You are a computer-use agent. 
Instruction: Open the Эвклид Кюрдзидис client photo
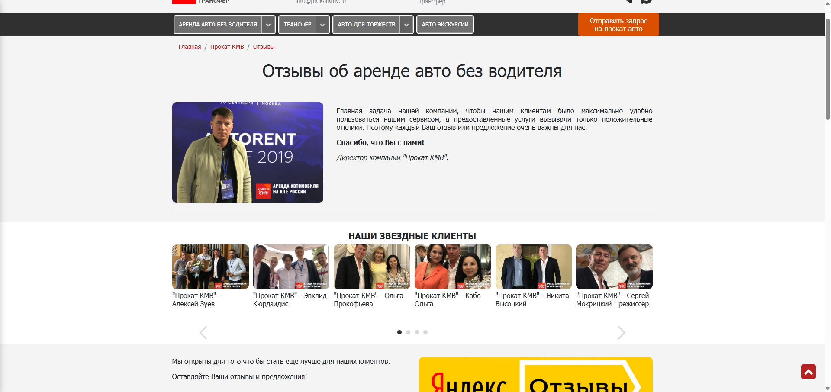(x=291, y=267)
